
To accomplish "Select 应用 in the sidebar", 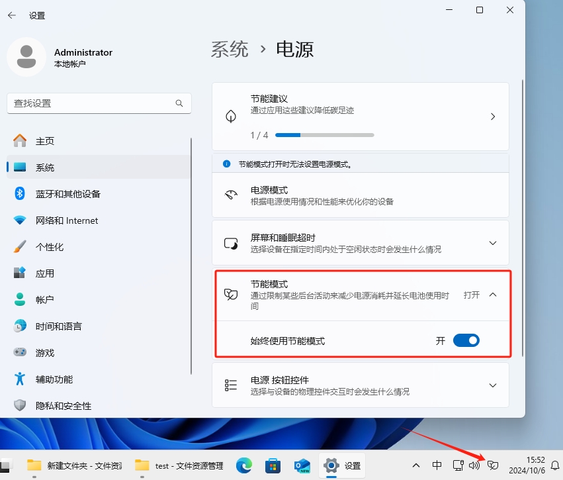I will (99, 273).
